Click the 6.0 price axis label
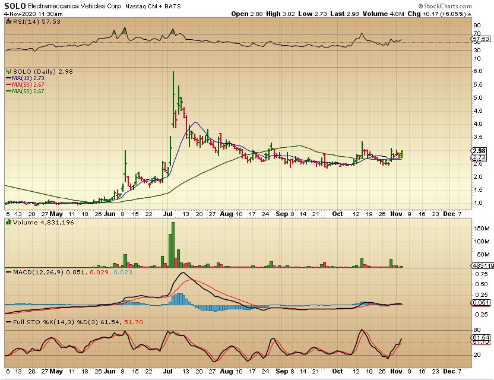Screen dimensions: 494x380 click(x=477, y=71)
